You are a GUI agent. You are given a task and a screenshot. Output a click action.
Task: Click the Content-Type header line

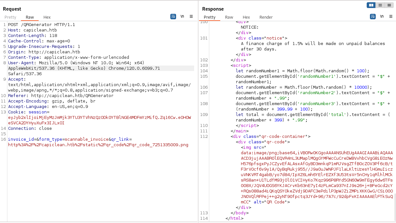pos(69,58)
